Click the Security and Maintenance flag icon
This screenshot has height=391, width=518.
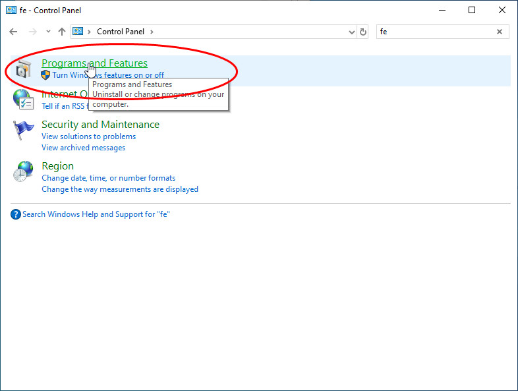[24, 130]
